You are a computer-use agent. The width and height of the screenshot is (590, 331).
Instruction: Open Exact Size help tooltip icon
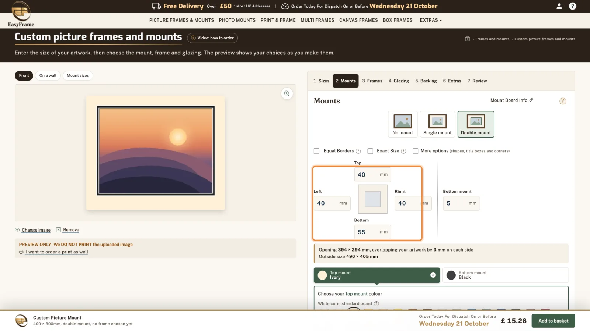(x=403, y=151)
